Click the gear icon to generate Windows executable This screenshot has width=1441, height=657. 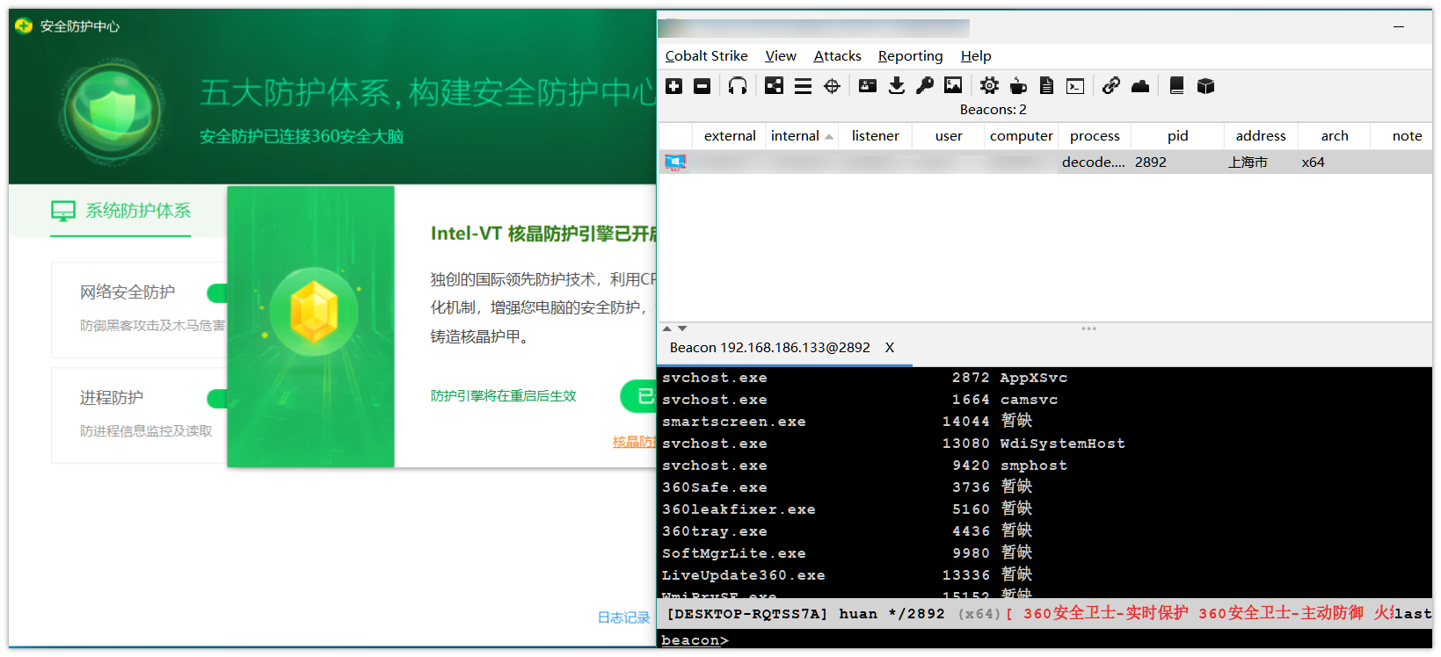(x=989, y=86)
